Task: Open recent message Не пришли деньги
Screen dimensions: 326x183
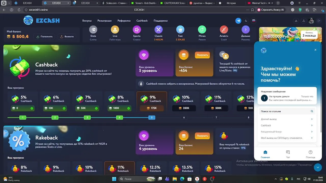Action: coord(287,98)
